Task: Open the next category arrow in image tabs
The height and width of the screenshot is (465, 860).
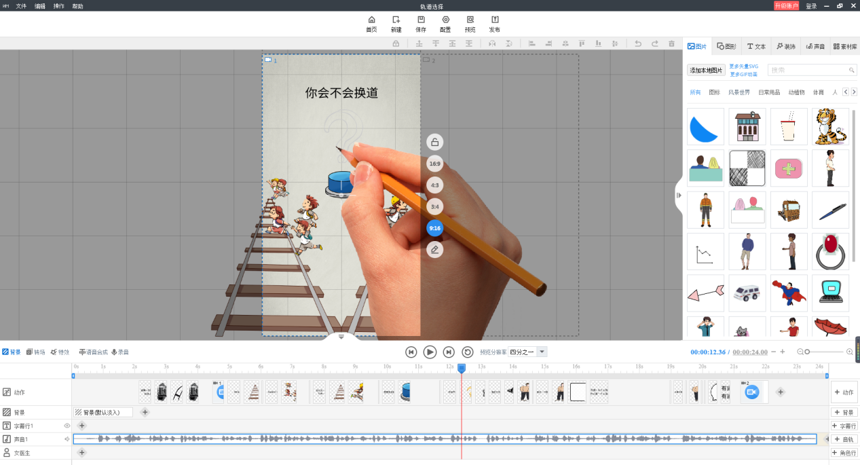Action: coord(853,92)
